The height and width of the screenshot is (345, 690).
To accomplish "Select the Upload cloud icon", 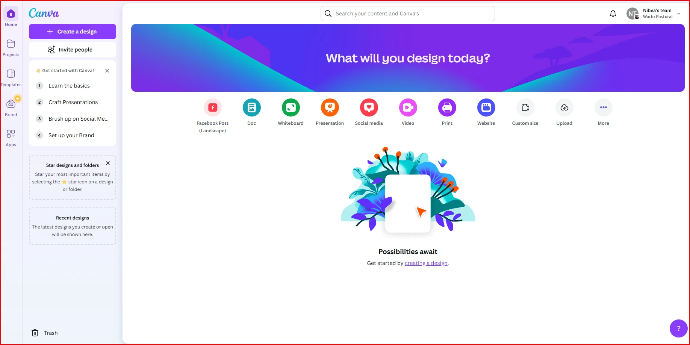I will [564, 108].
